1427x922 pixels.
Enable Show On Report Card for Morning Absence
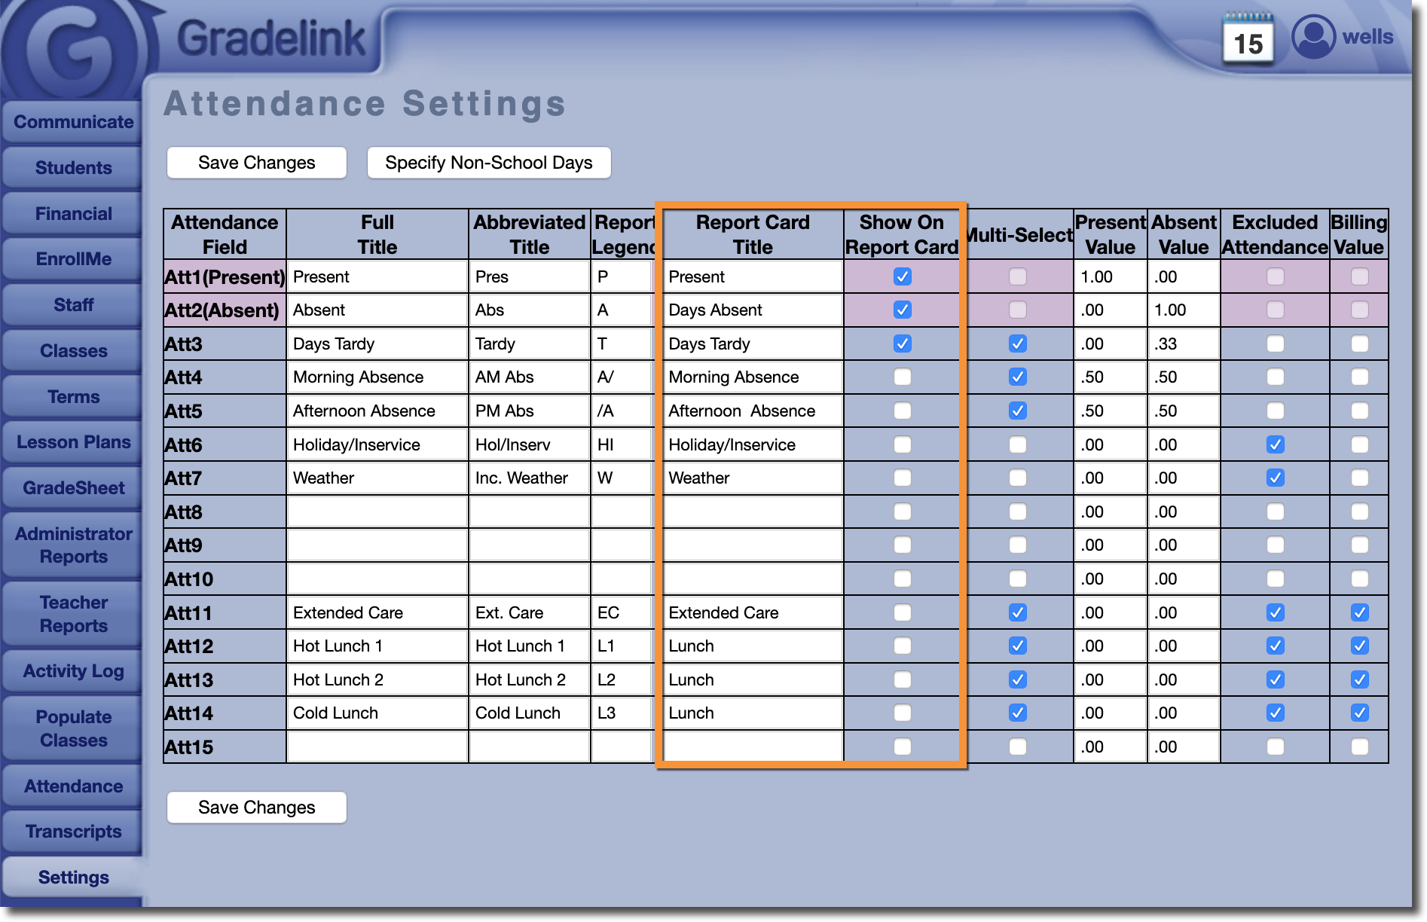pos(902,377)
